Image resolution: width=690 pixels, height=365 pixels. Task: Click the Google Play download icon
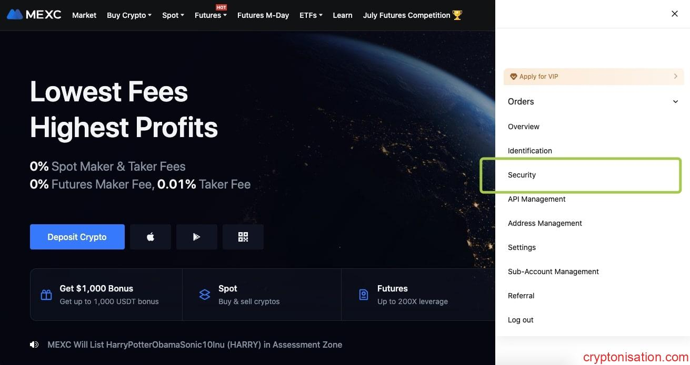click(x=196, y=237)
